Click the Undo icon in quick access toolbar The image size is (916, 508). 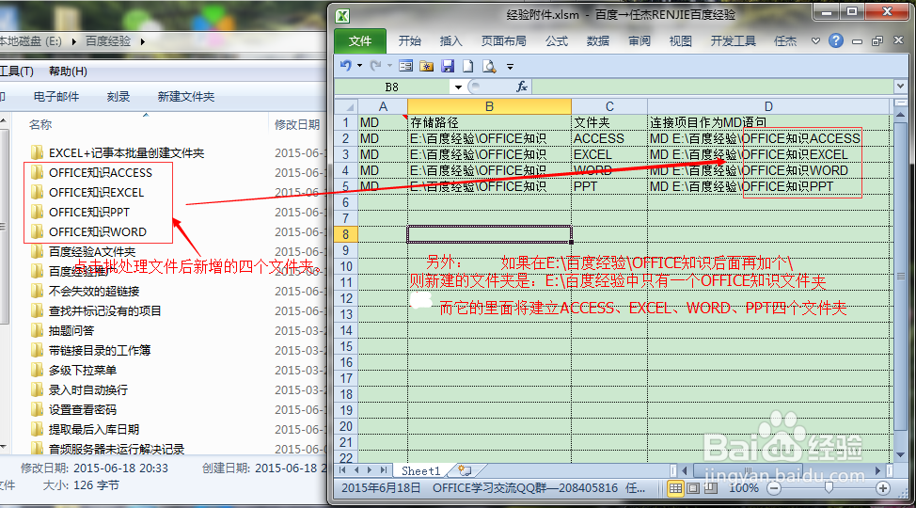(x=346, y=66)
